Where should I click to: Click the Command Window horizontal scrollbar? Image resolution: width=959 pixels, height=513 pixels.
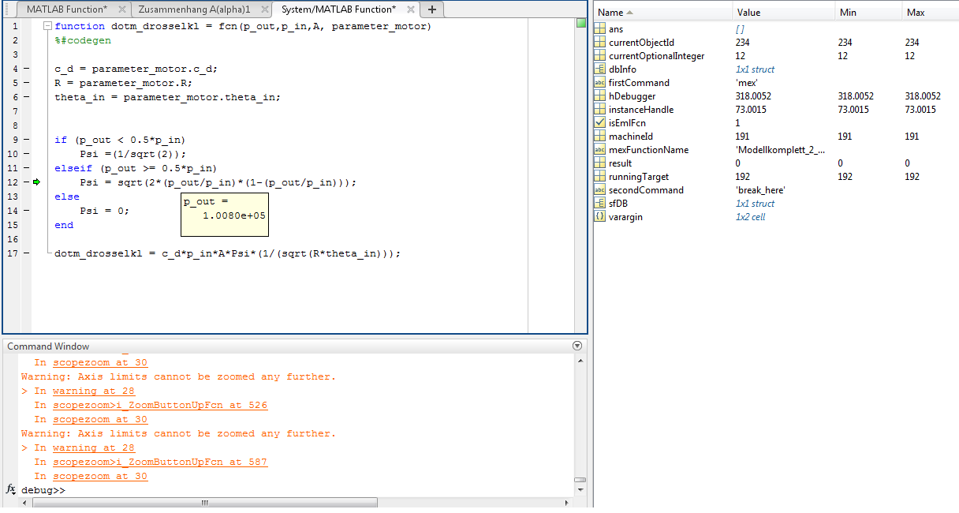pyautogui.click(x=205, y=503)
